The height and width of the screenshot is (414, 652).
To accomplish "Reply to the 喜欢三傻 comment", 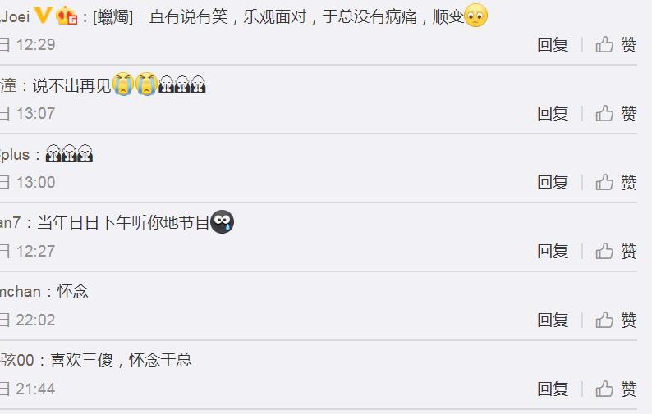I will click(553, 389).
